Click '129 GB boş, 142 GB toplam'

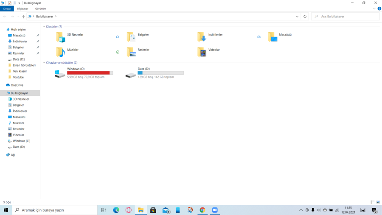pos(156,77)
